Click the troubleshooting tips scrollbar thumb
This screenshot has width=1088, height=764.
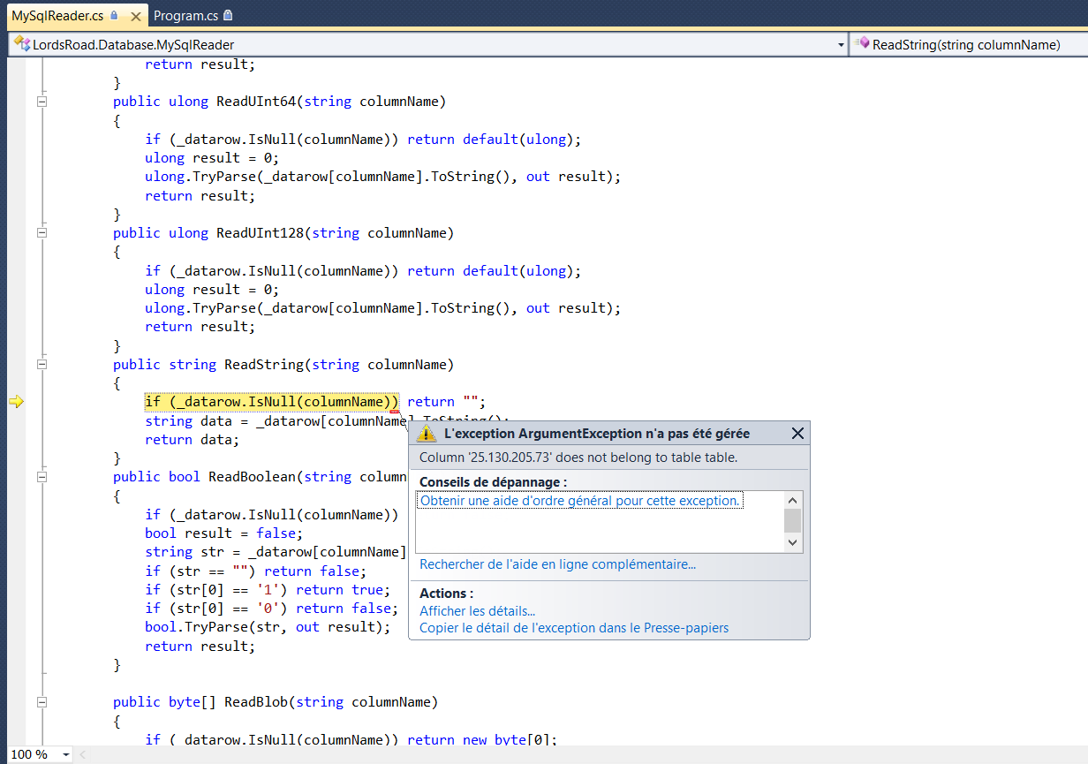point(792,520)
